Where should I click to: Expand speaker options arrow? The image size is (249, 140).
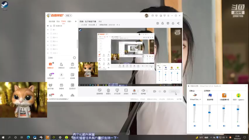(x=147, y=91)
